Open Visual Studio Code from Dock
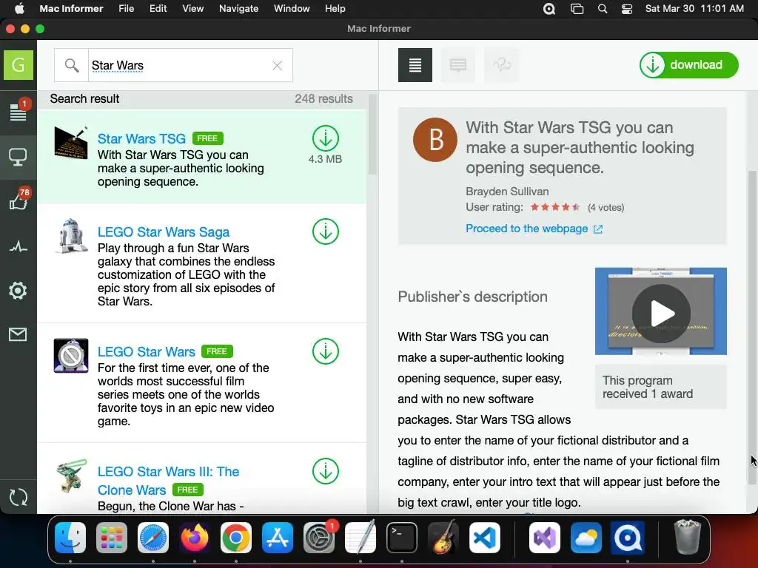Screen dimensions: 758x568 pos(484,538)
